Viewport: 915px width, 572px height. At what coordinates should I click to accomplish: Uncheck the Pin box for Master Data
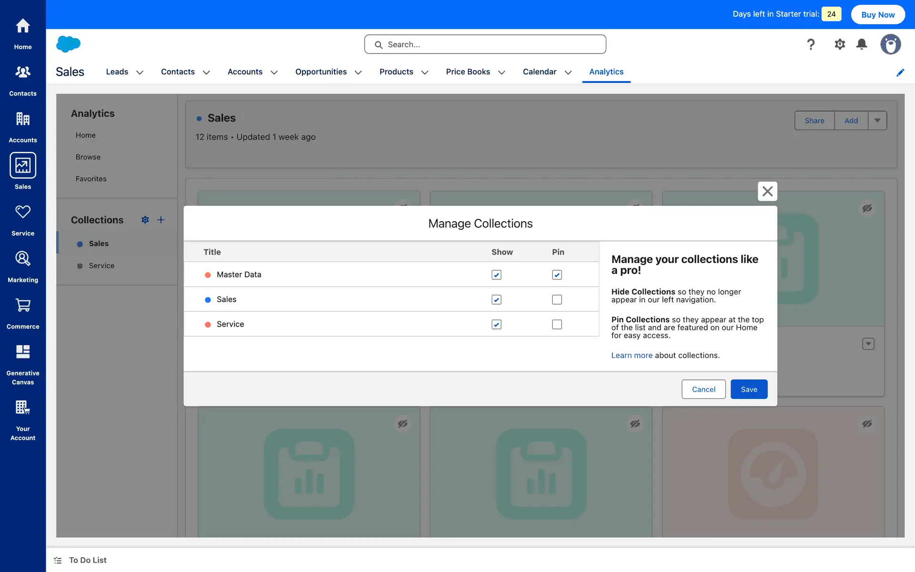tap(557, 275)
